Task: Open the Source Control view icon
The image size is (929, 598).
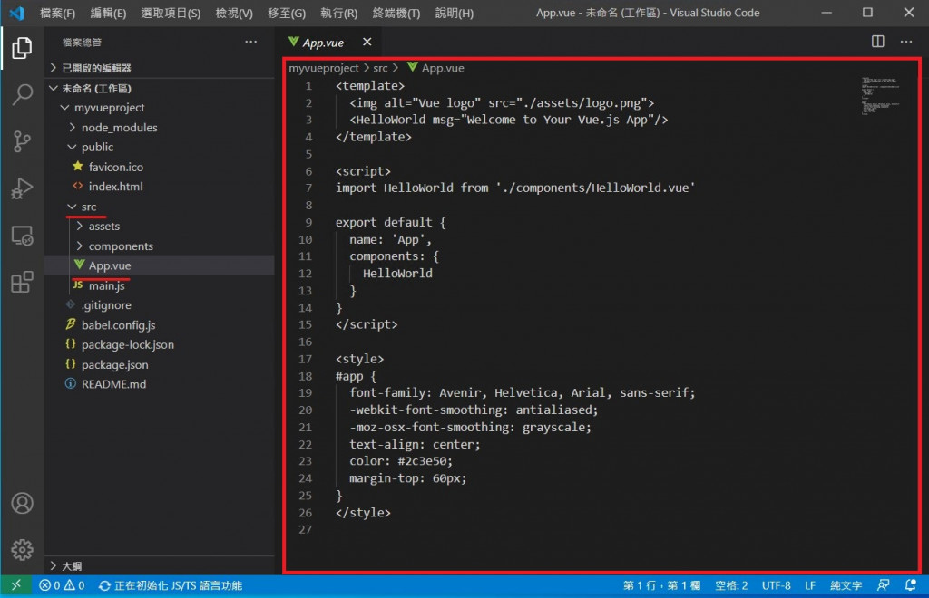Action: pos(22,141)
